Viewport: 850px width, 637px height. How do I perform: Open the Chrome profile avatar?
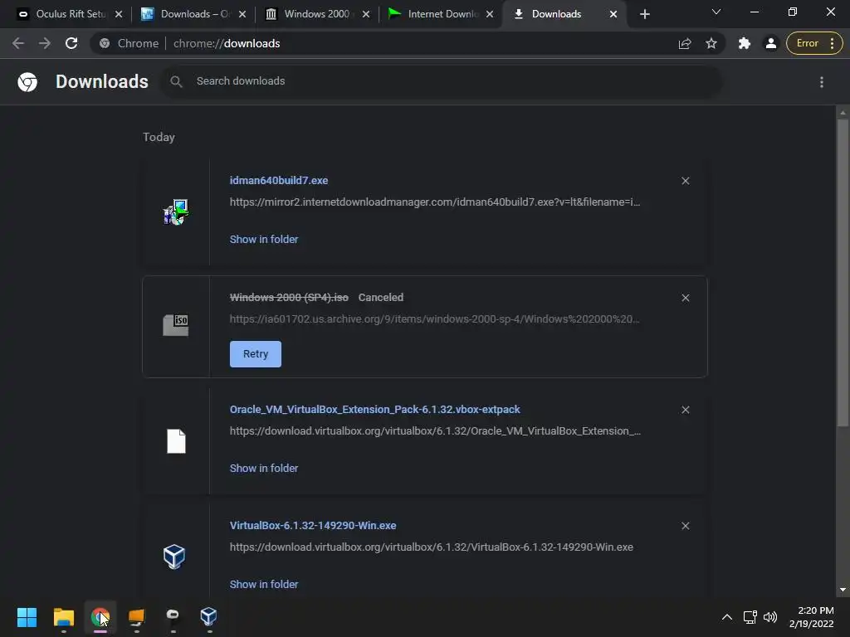[770, 43]
